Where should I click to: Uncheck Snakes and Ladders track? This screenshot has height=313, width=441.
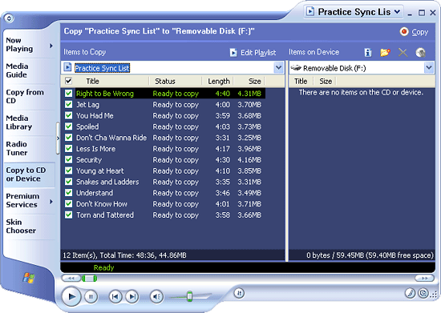pyautogui.click(x=68, y=182)
